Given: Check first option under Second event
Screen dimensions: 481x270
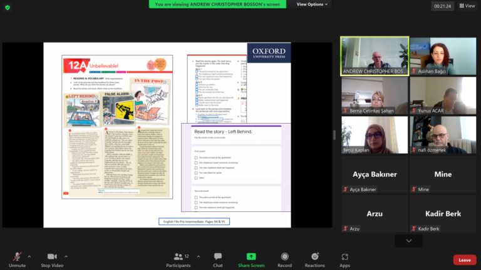Looking at the screenshot, I should [x=196, y=197].
